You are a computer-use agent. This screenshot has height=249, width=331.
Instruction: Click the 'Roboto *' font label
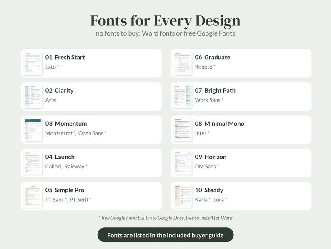pos(205,67)
